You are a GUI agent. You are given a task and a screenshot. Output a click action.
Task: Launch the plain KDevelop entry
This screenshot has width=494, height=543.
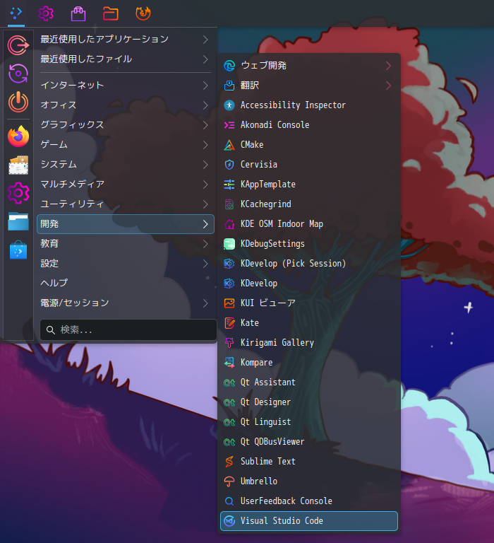(x=309, y=284)
